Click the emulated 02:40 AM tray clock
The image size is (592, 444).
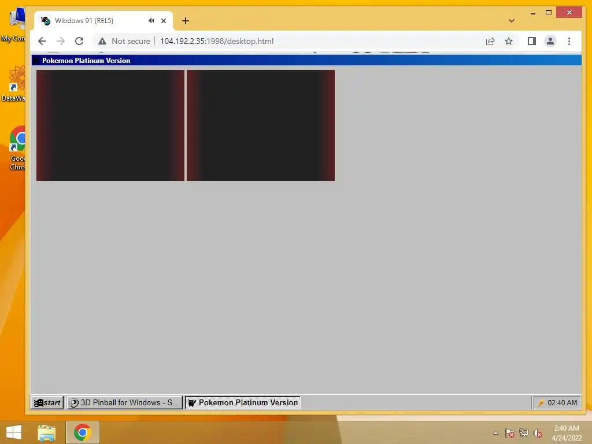coord(562,403)
